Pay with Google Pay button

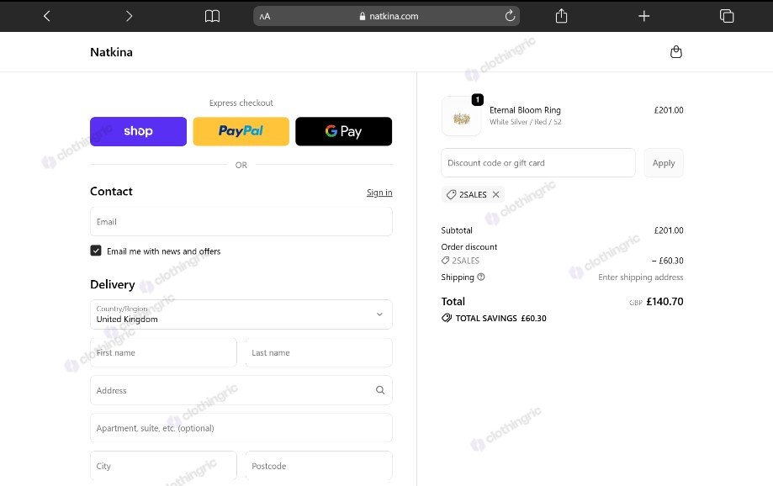[344, 132]
